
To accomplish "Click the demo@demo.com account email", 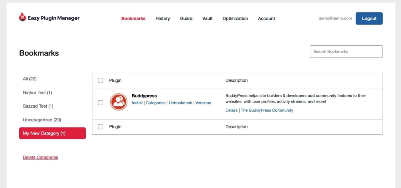I will 335,18.
